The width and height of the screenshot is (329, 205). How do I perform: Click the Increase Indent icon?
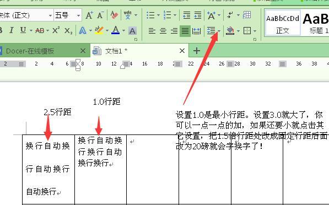tap(198, 15)
